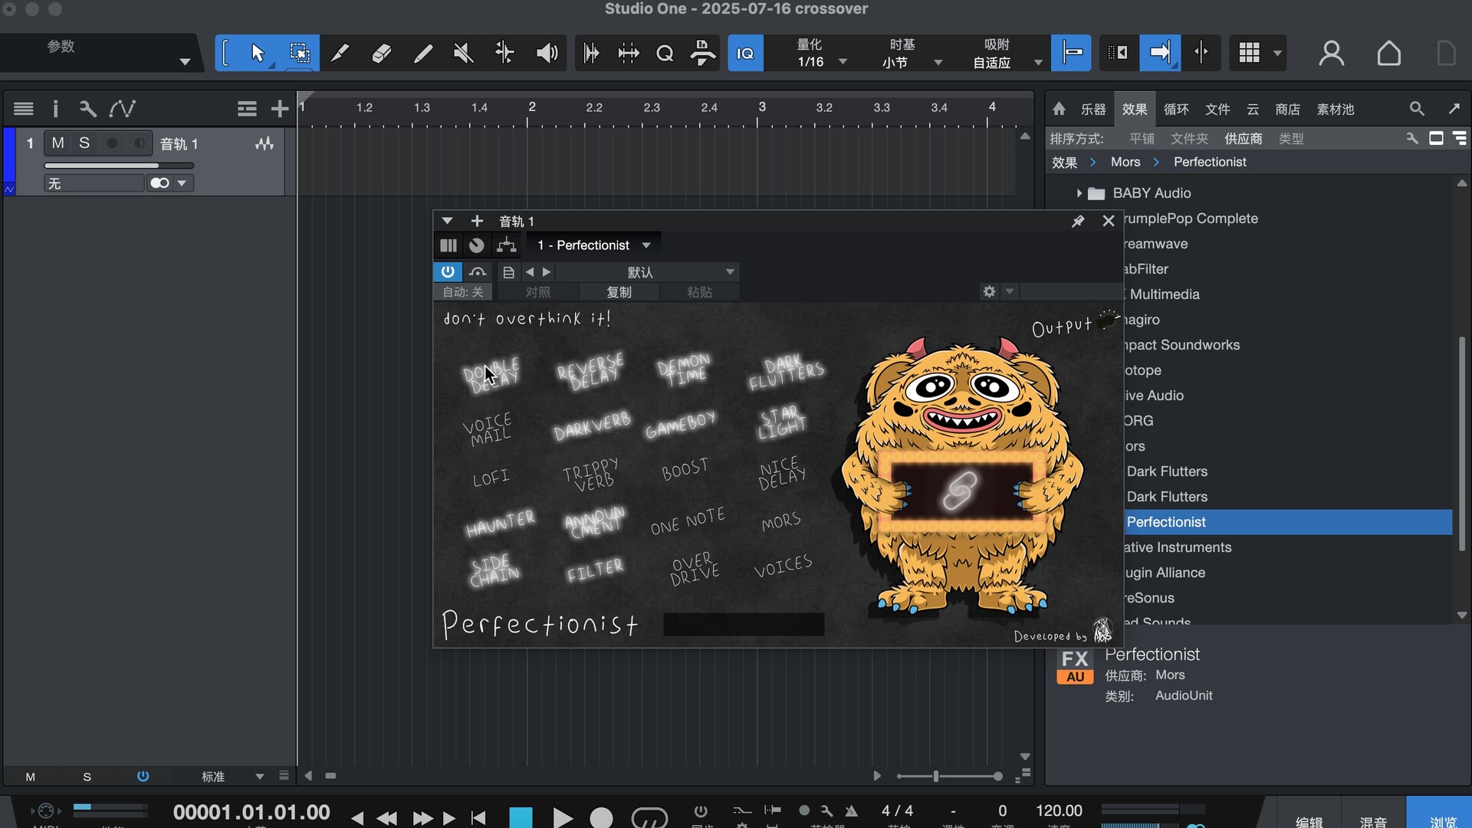Click the GAMEBOY preset
The height and width of the screenshot is (828, 1472).
click(680, 424)
